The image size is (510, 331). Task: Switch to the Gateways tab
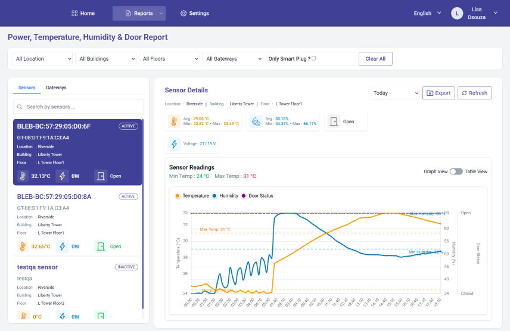point(56,88)
